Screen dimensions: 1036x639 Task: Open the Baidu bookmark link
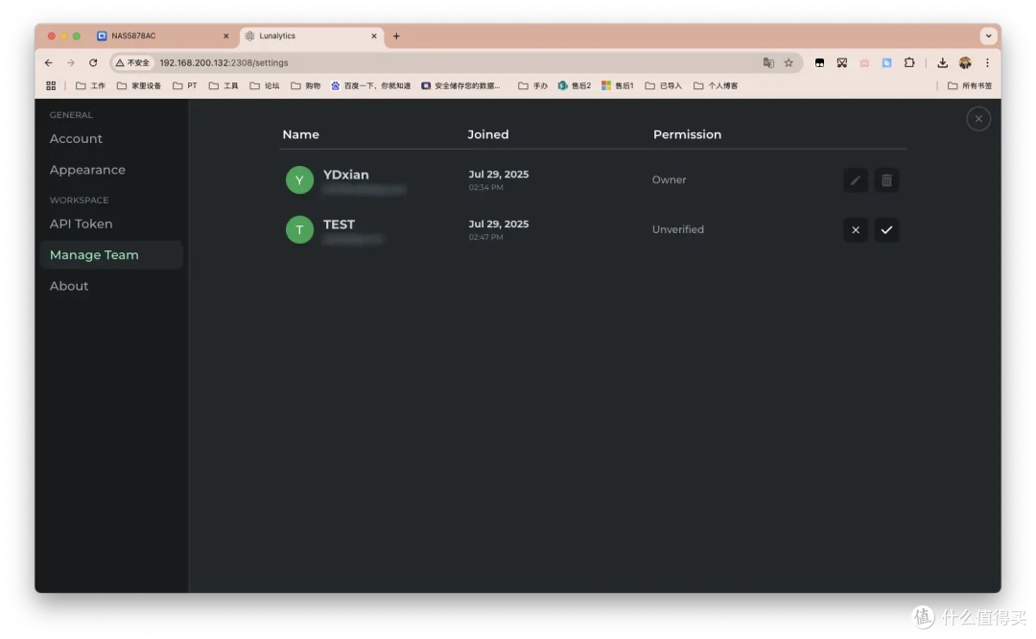[x=370, y=86]
